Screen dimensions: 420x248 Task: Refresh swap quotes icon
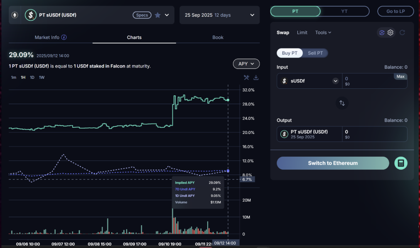point(402,32)
